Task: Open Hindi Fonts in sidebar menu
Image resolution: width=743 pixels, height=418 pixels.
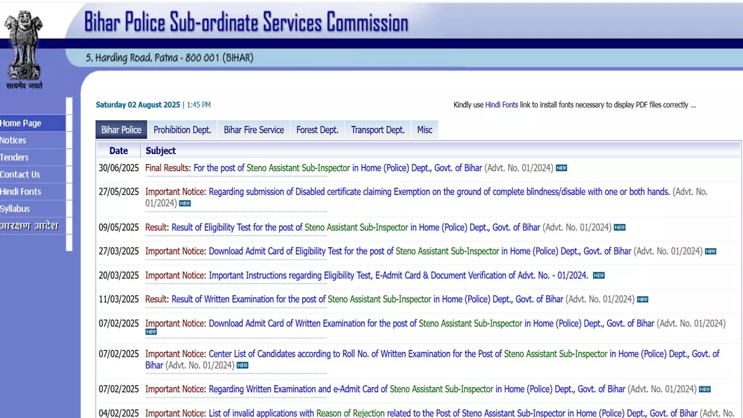Action: pos(32,192)
